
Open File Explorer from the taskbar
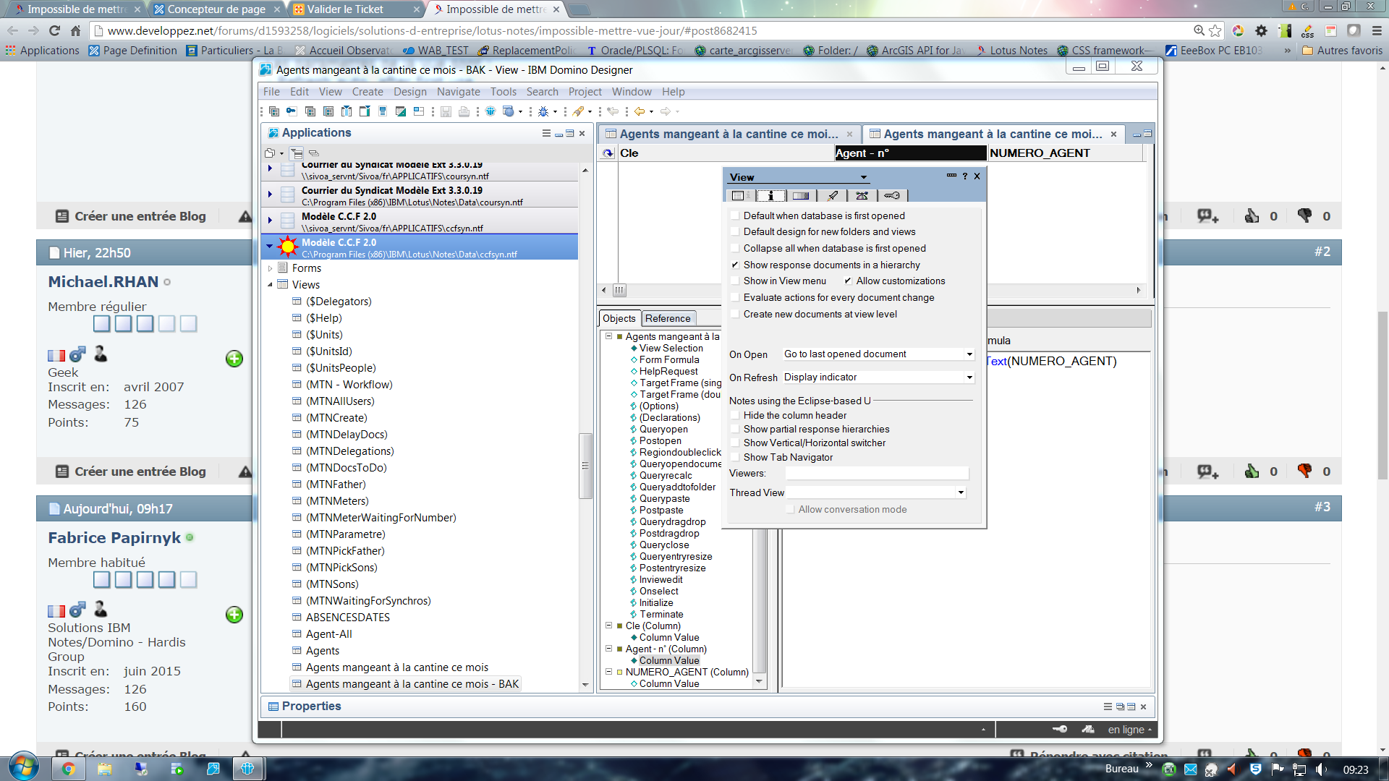tap(105, 769)
